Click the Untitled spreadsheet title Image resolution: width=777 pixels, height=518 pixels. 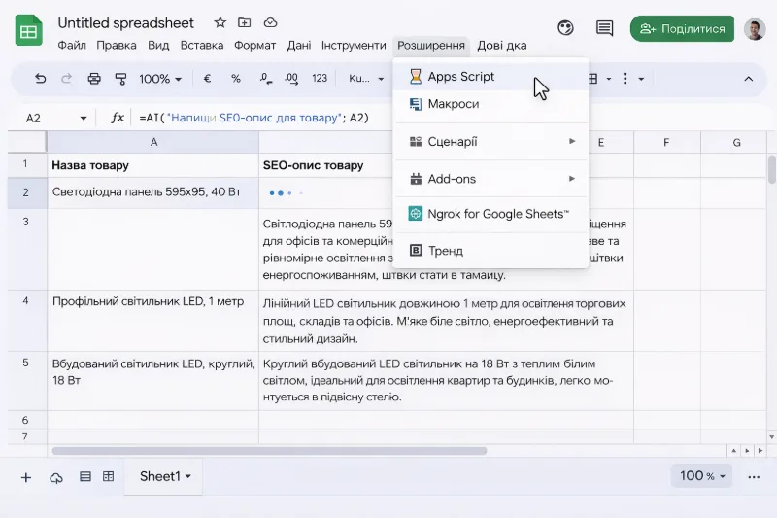point(126,22)
